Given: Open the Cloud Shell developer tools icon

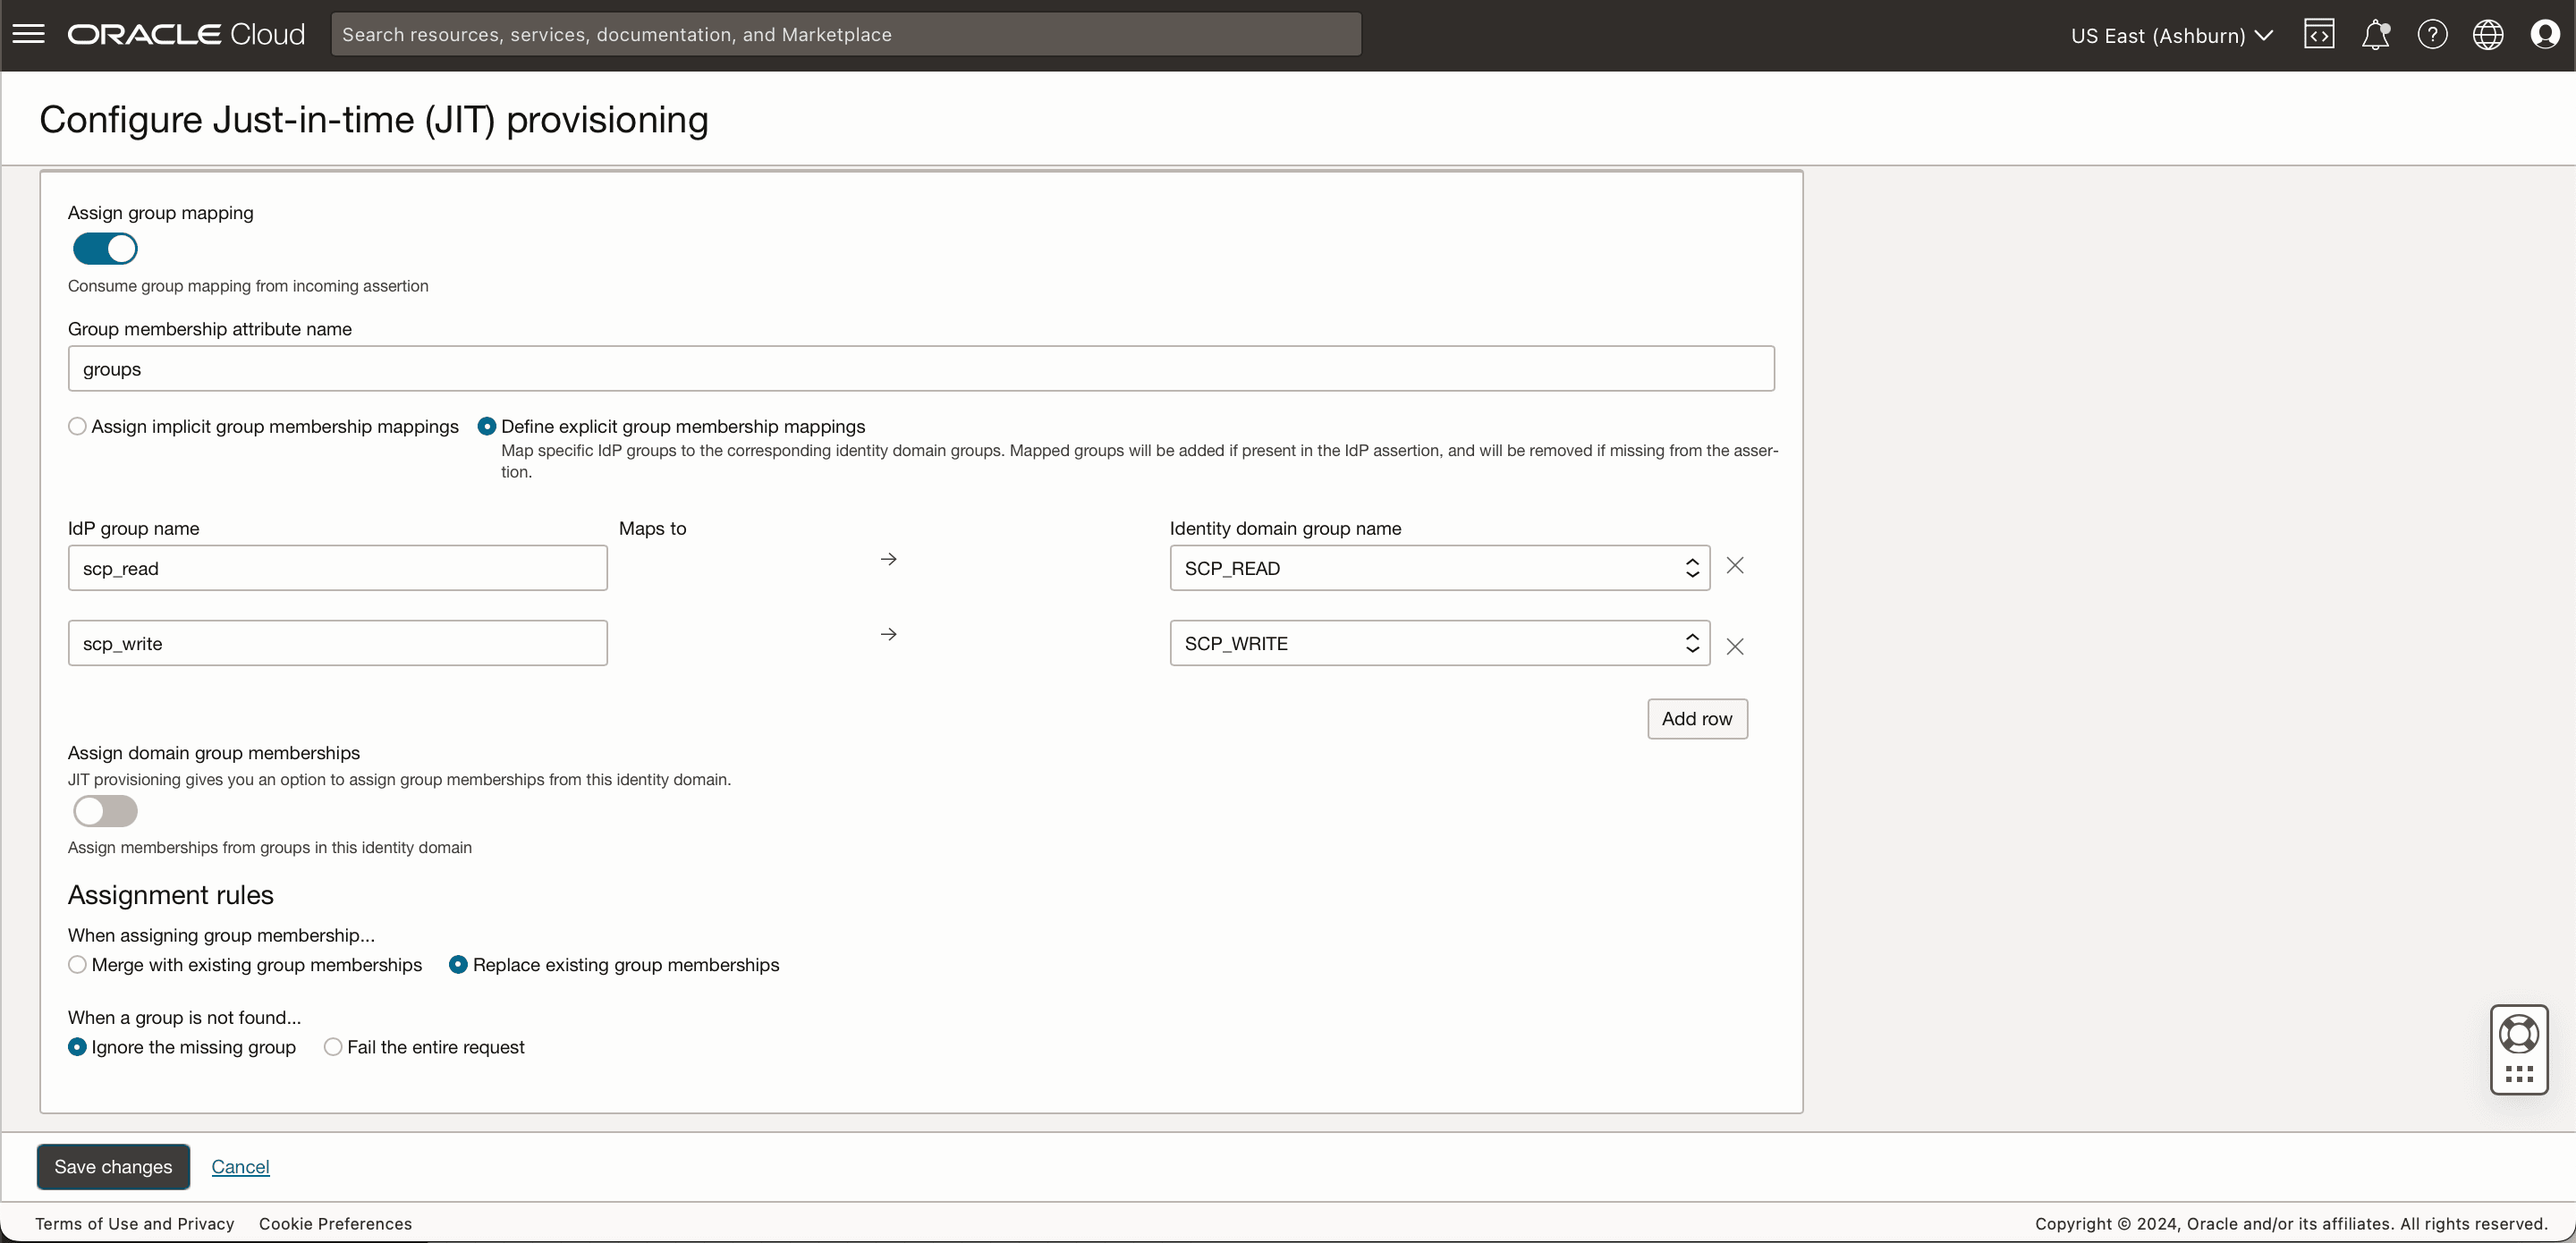Looking at the screenshot, I should [x=2320, y=33].
